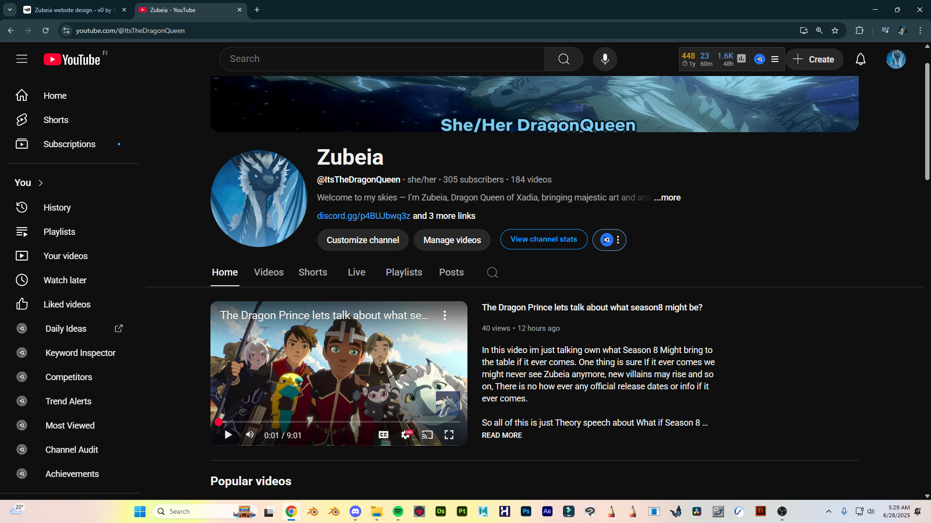This screenshot has width=931, height=523.
Task: Open Discord from the Windows taskbar
Action: 355,511
